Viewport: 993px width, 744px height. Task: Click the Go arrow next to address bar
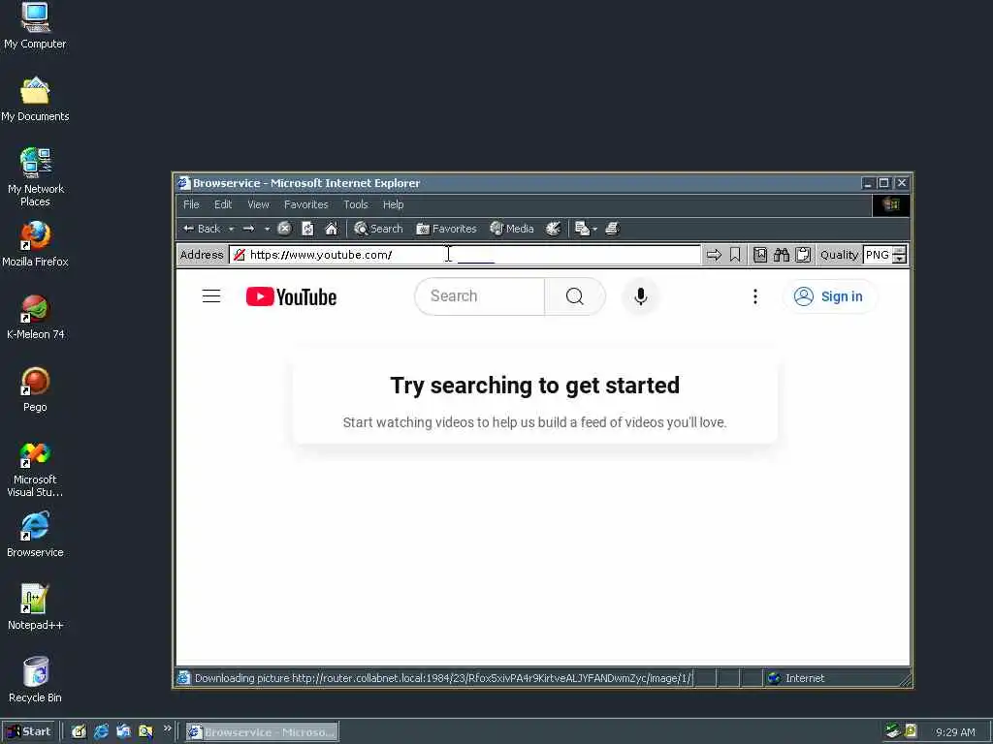714,255
